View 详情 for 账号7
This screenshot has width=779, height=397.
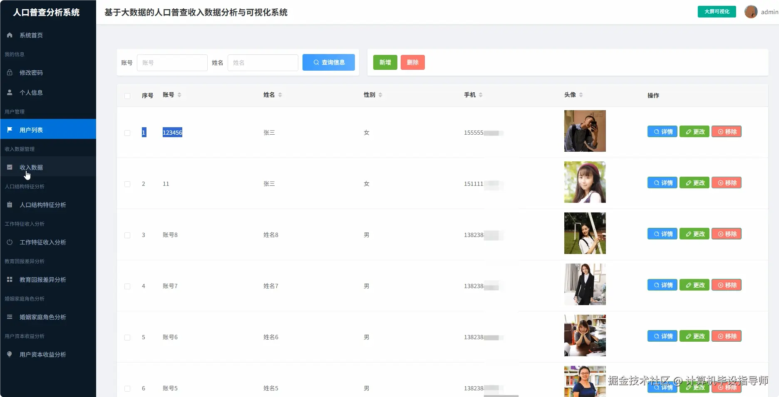coord(662,285)
